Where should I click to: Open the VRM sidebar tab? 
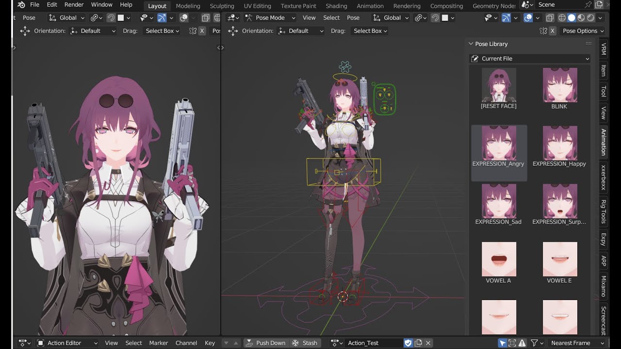click(604, 49)
